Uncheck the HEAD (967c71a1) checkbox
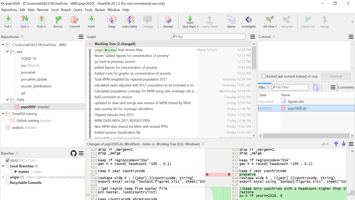 [x=7, y=161]
